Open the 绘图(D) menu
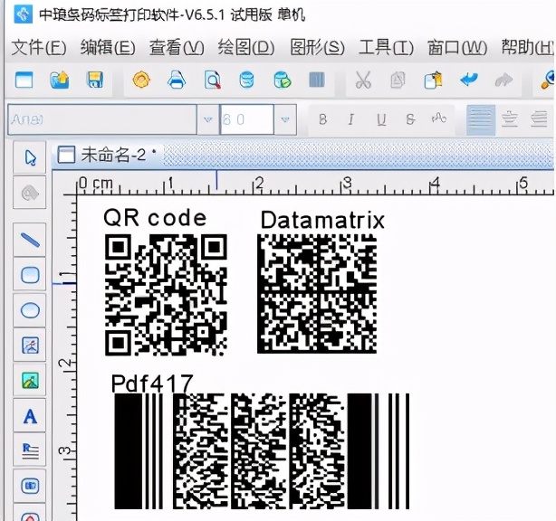 point(246,47)
